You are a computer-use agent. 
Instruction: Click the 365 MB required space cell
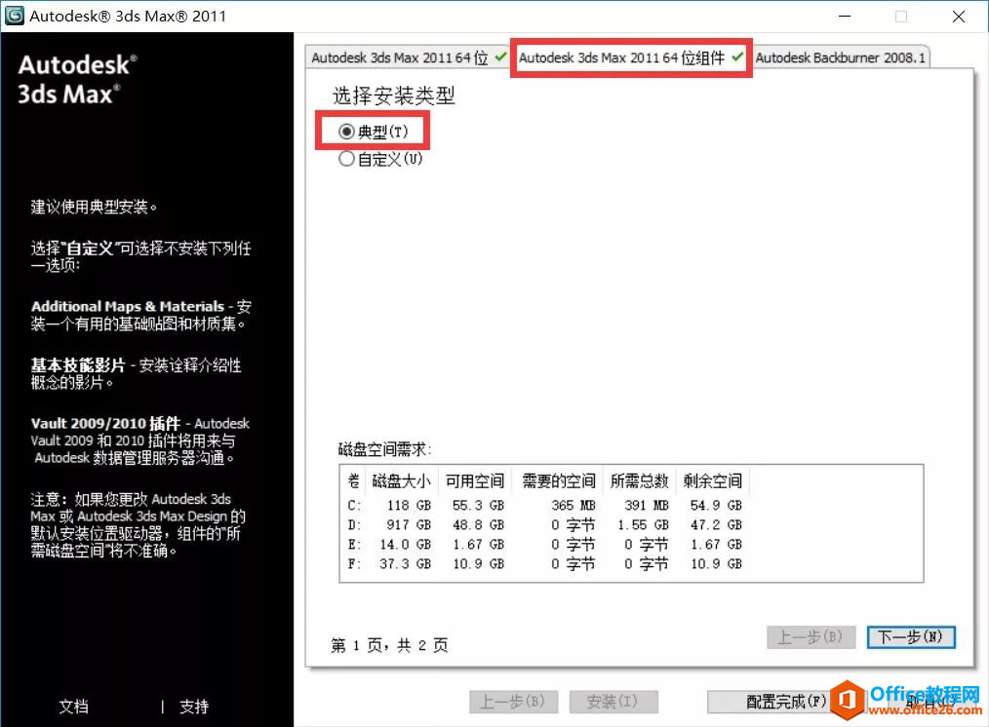coord(573,505)
